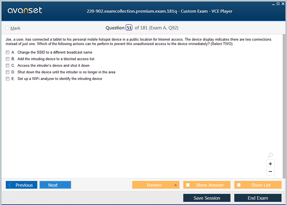The image size is (287, 205).
Task: Check the Mark checkbox
Action: (x=7, y=28)
